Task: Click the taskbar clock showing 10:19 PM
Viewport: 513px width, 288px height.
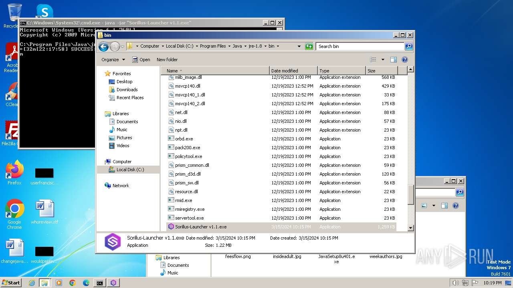Action: (x=493, y=283)
